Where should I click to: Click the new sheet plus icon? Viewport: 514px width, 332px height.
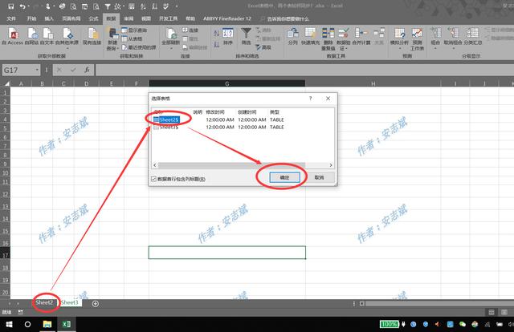(x=96, y=304)
